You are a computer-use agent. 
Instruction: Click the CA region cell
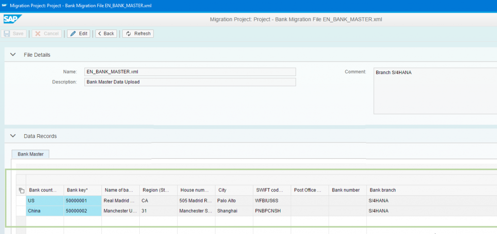pyautogui.click(x=159, y=201)
